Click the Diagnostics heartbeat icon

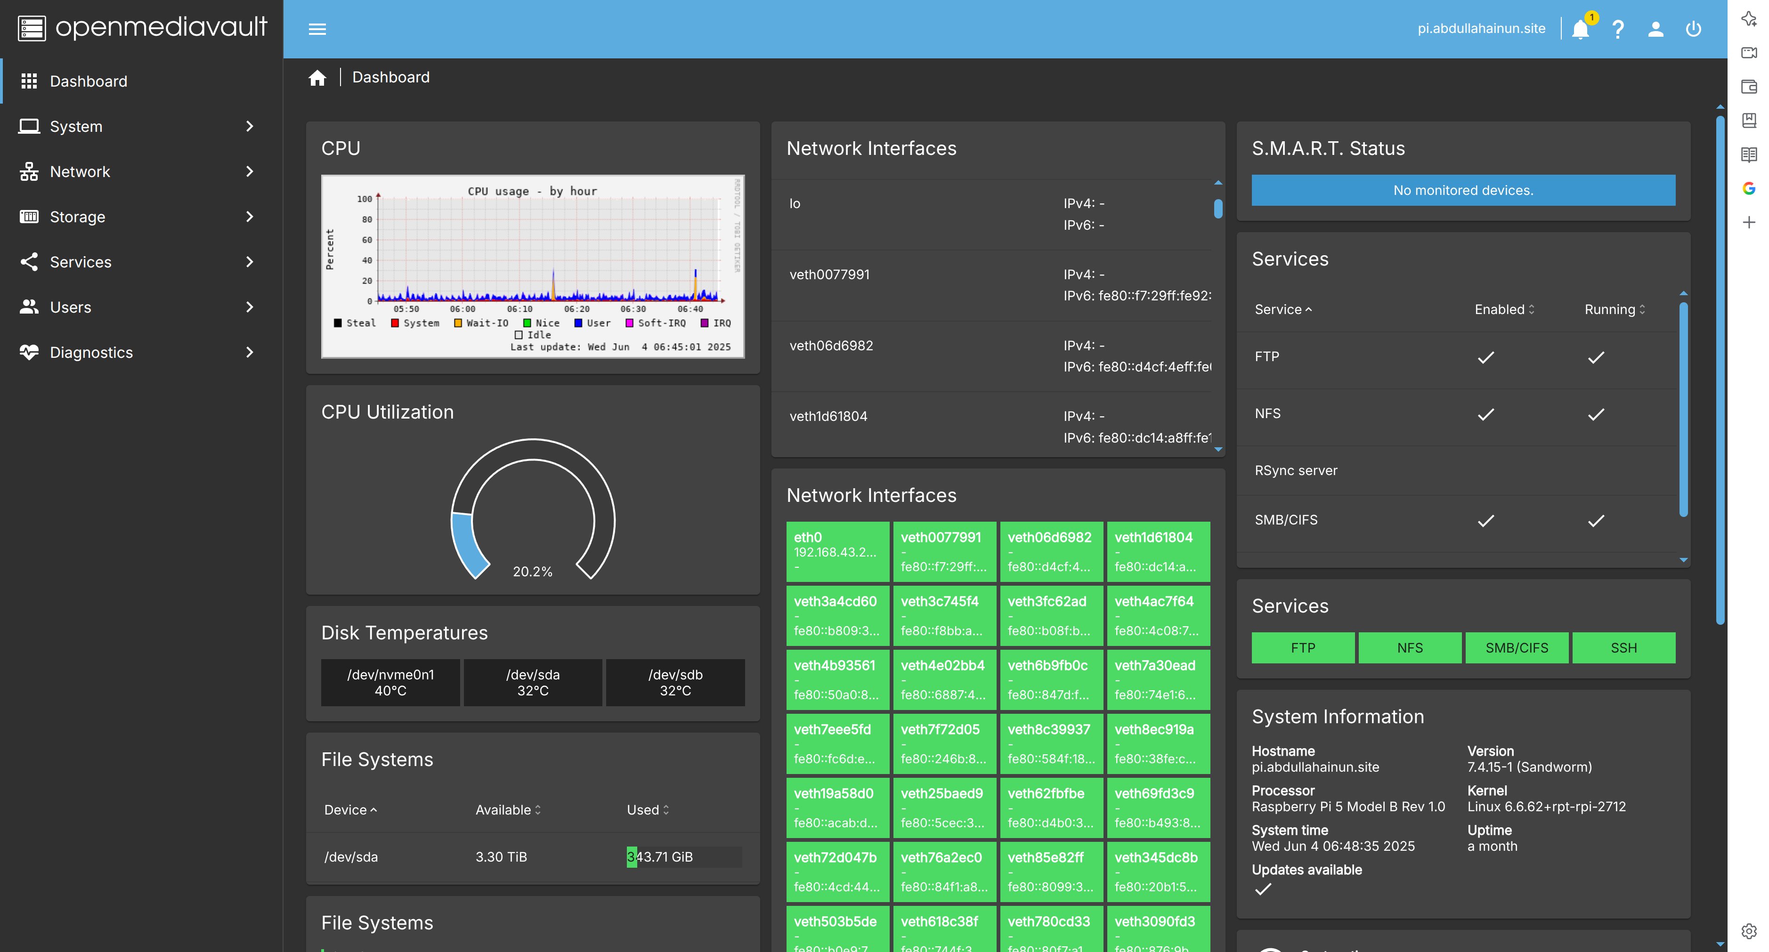[x=29, y=352]
